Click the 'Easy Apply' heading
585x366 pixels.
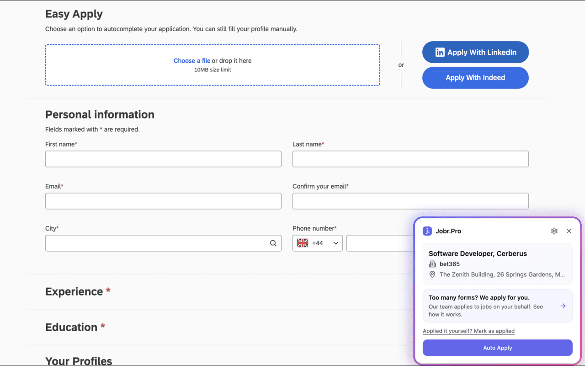click(74, 14)
